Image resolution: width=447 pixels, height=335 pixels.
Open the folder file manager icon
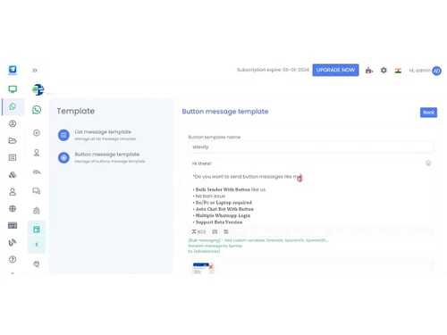click(13, 140)
